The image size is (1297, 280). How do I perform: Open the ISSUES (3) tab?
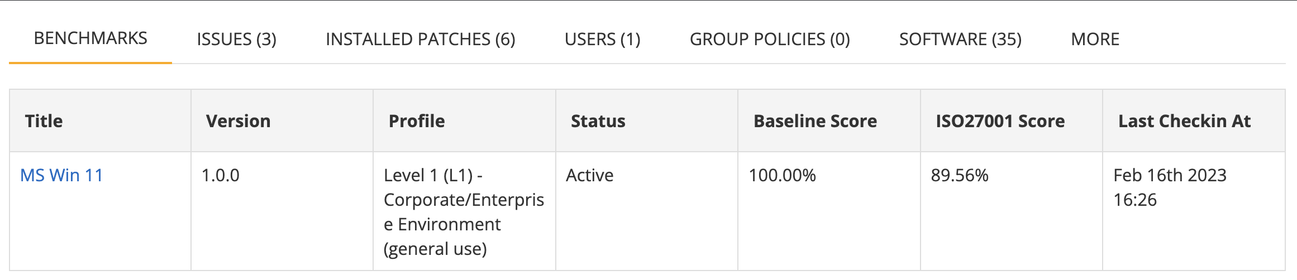coord(236,40)
